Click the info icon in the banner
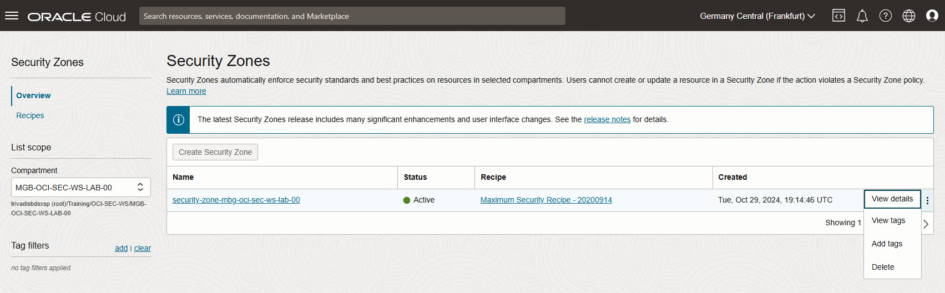 click(x=179, y=120)
